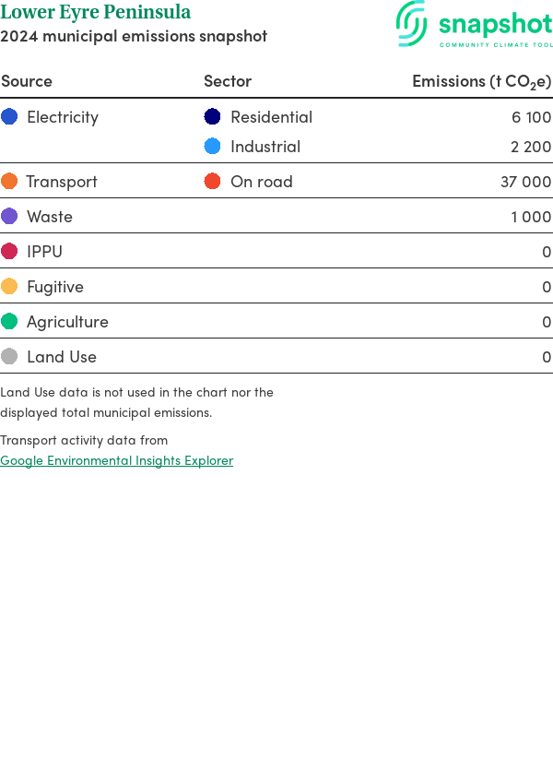
Task: Select the Residential emissions value 6 100
Action: point(531,117)
